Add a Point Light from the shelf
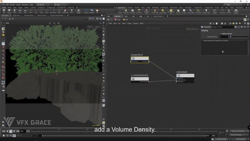This screenshot has width=250, height=141. pyautogui.click(x=126, y=11)
